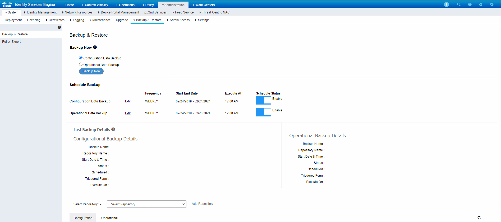
Task: Open the Backup & Restore top menu
Action: click(148, 20)
